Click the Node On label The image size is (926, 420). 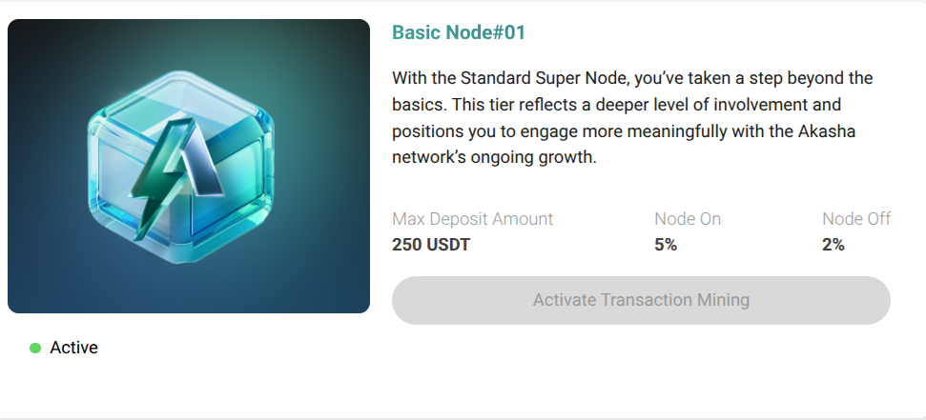click(688, 219)
